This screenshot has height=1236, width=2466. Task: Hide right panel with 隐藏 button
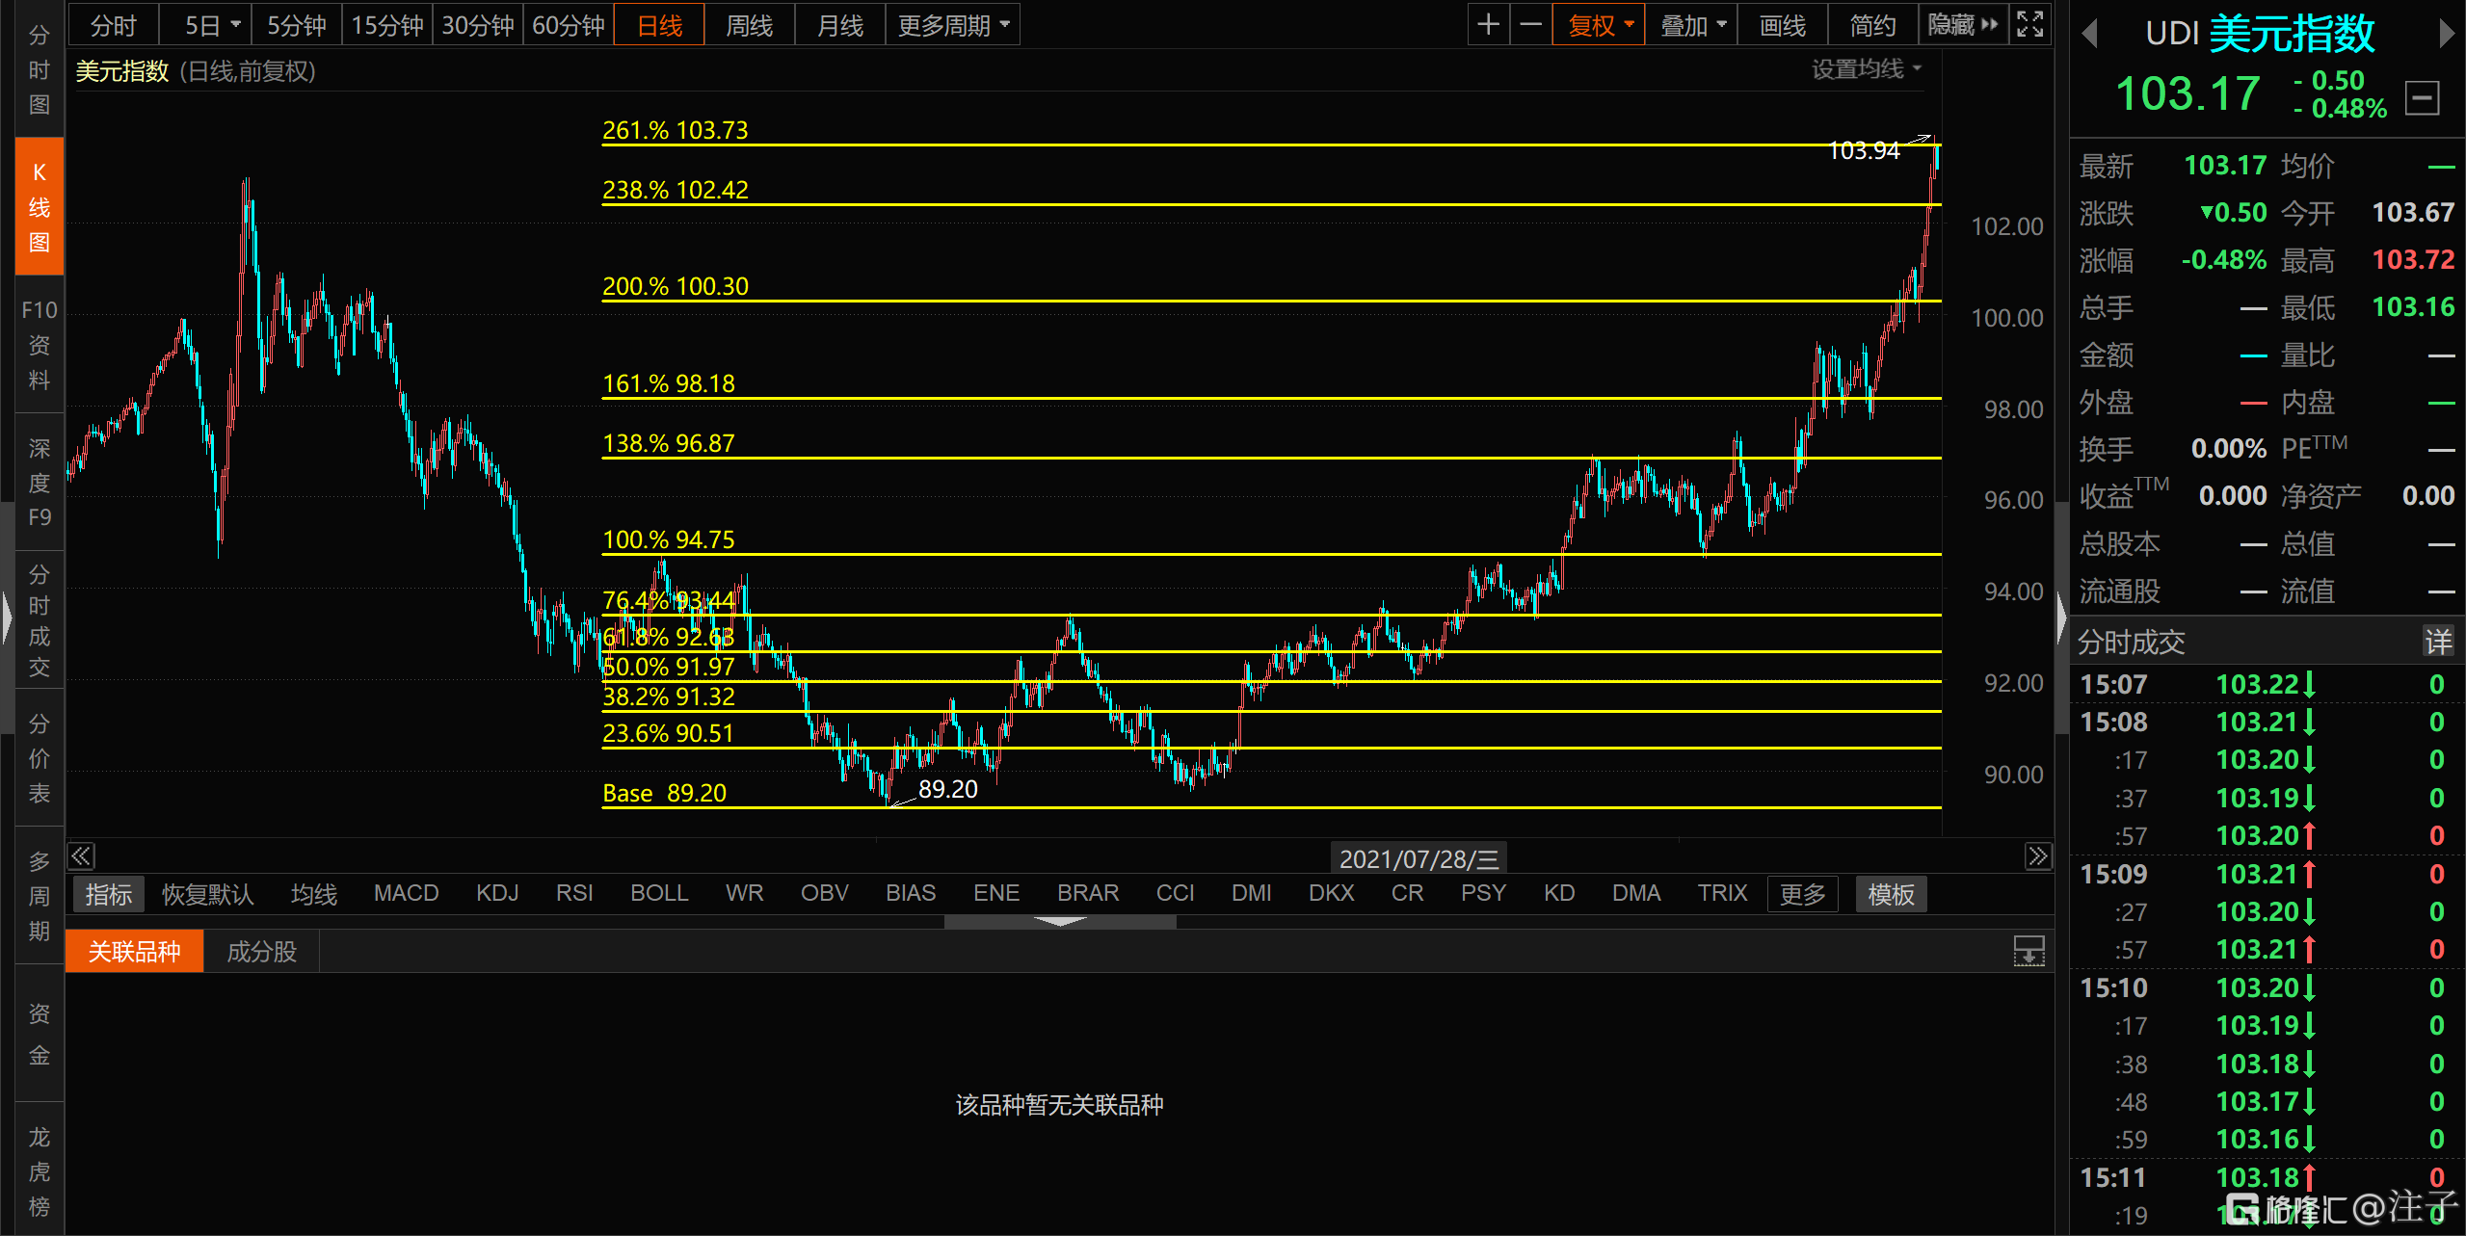(x=1963, y=25)
